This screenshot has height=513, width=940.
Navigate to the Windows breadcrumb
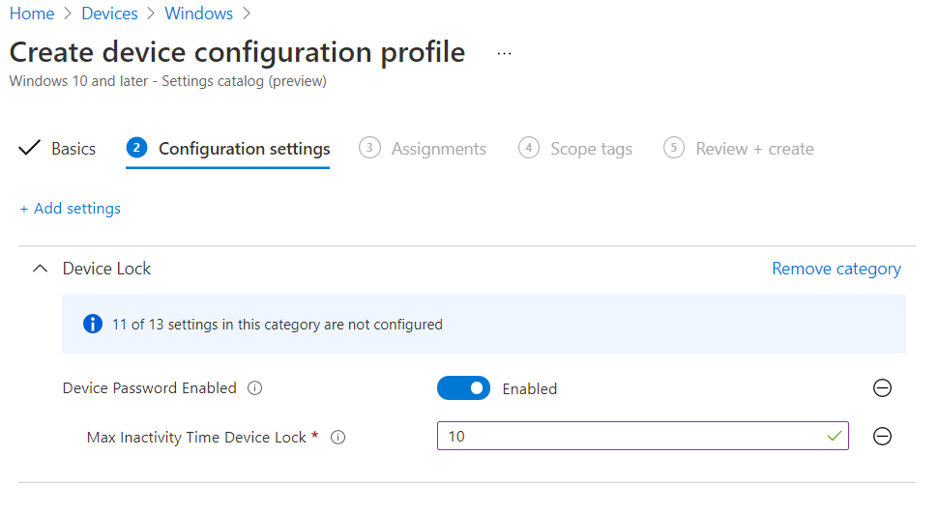[199, 14]
